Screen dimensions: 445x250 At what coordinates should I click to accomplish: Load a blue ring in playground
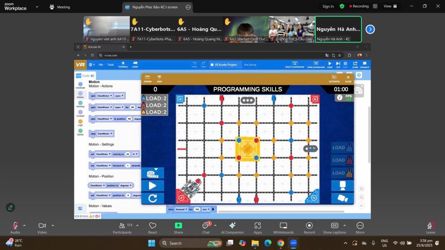(x=342, y=148)
